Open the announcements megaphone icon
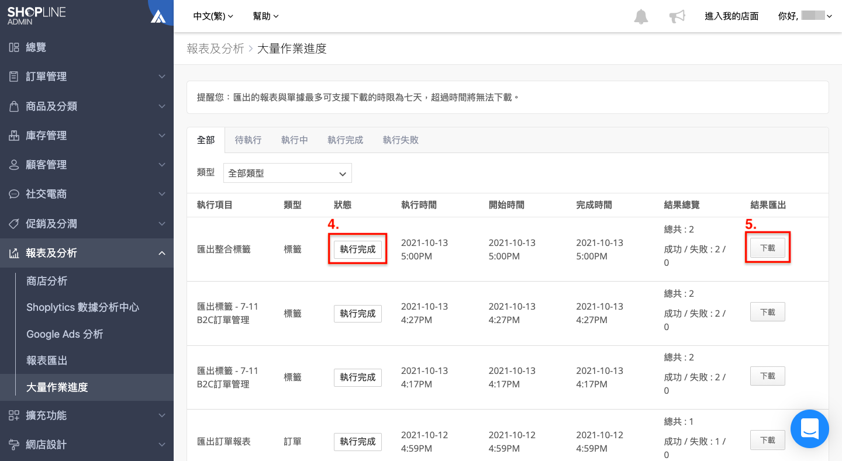Viewport: 842px width, 461px height. (677, 16)
